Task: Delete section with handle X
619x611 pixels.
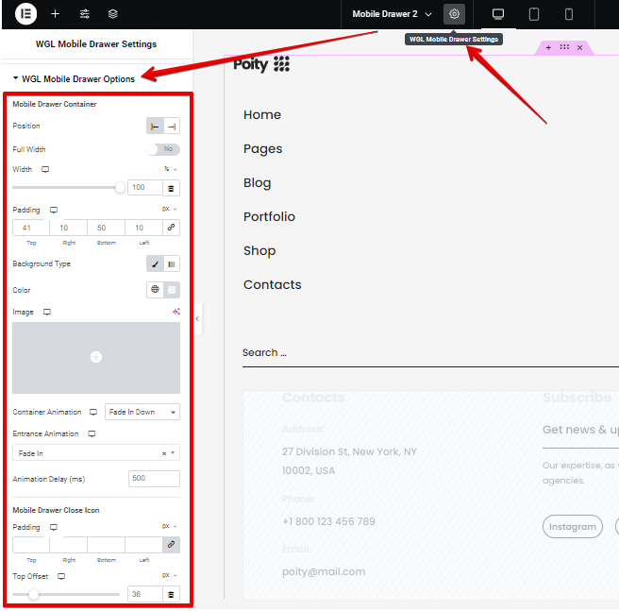Action: (x=579, y=48)
